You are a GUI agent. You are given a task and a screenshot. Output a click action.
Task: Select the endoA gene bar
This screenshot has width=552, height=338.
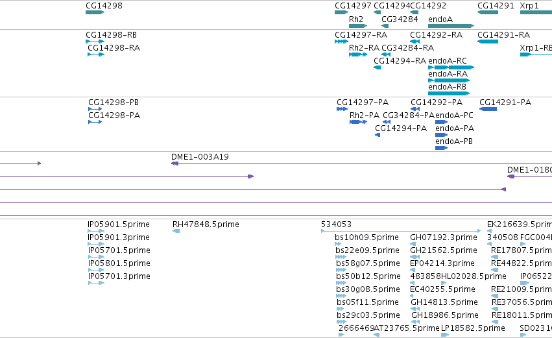click(x=451, y=26)
